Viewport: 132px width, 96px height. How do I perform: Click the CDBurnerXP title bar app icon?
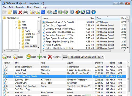coord(3,3)
